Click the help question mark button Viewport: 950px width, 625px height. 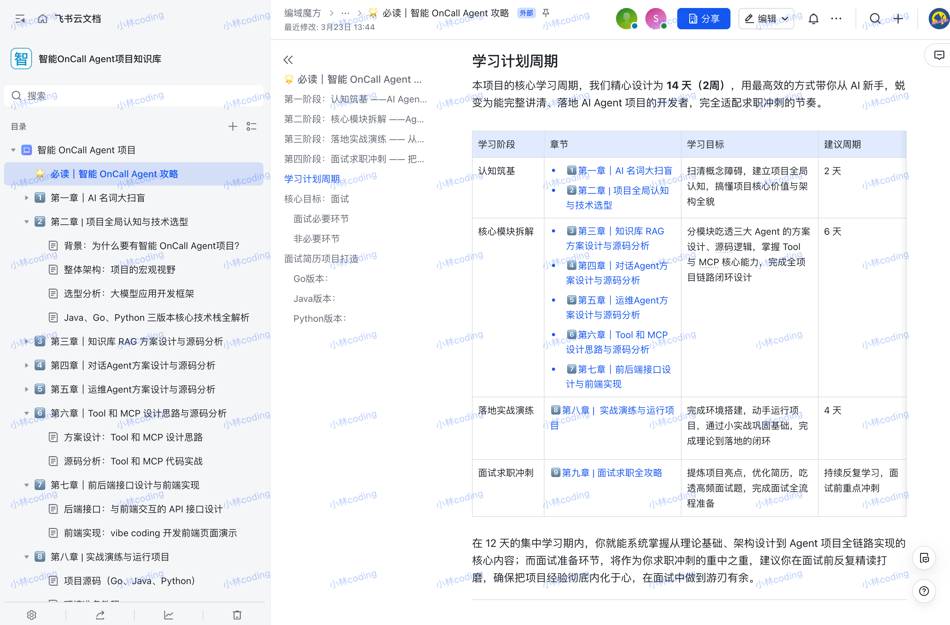coord(924,591)
